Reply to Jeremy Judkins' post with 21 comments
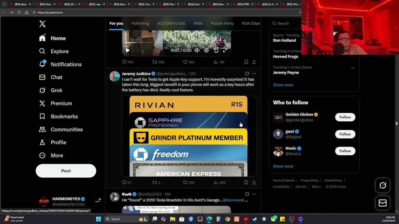This screenshot has width=399, height=224. (127, 182)
